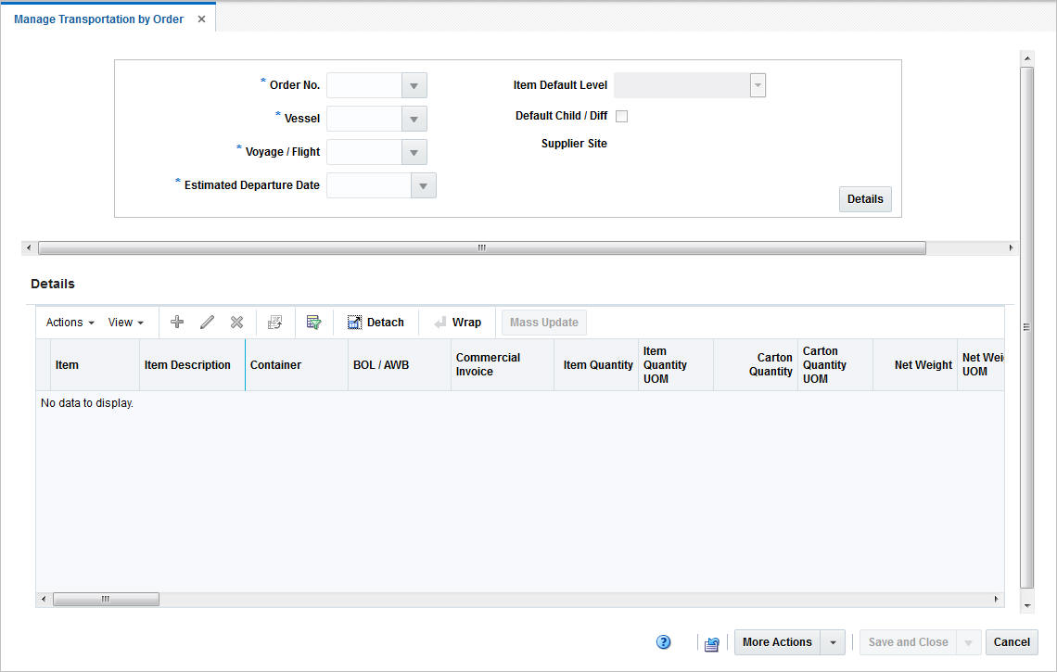The height and width of the screenshot is (672, 1057).
Task: Open the More Actions dropdown arrow
Action: [832, 641]
